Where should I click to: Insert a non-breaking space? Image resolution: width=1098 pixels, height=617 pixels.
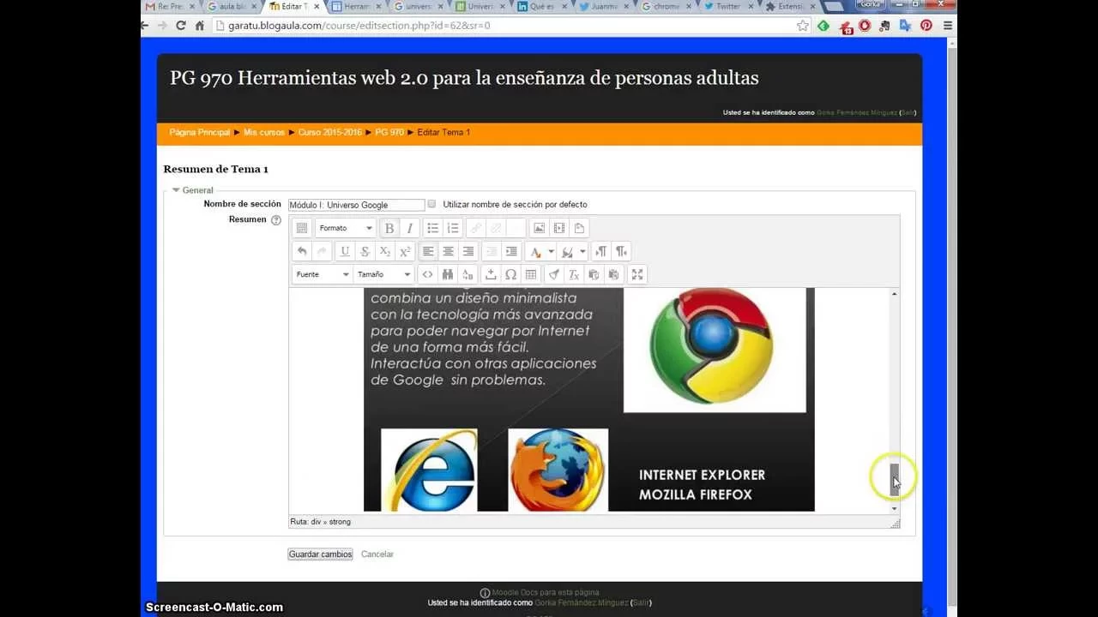point(491,274)
